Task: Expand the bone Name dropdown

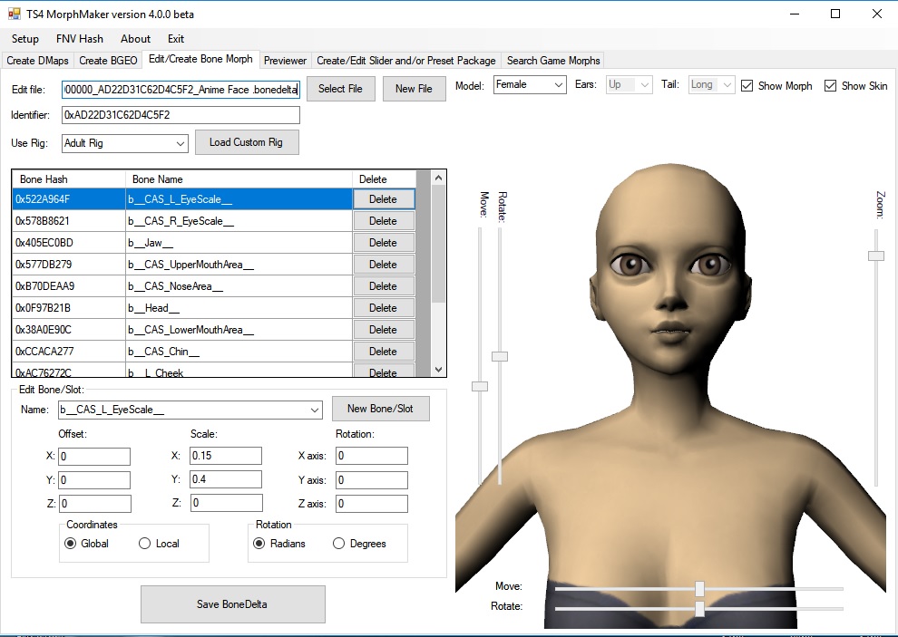Action: point(315,409)
